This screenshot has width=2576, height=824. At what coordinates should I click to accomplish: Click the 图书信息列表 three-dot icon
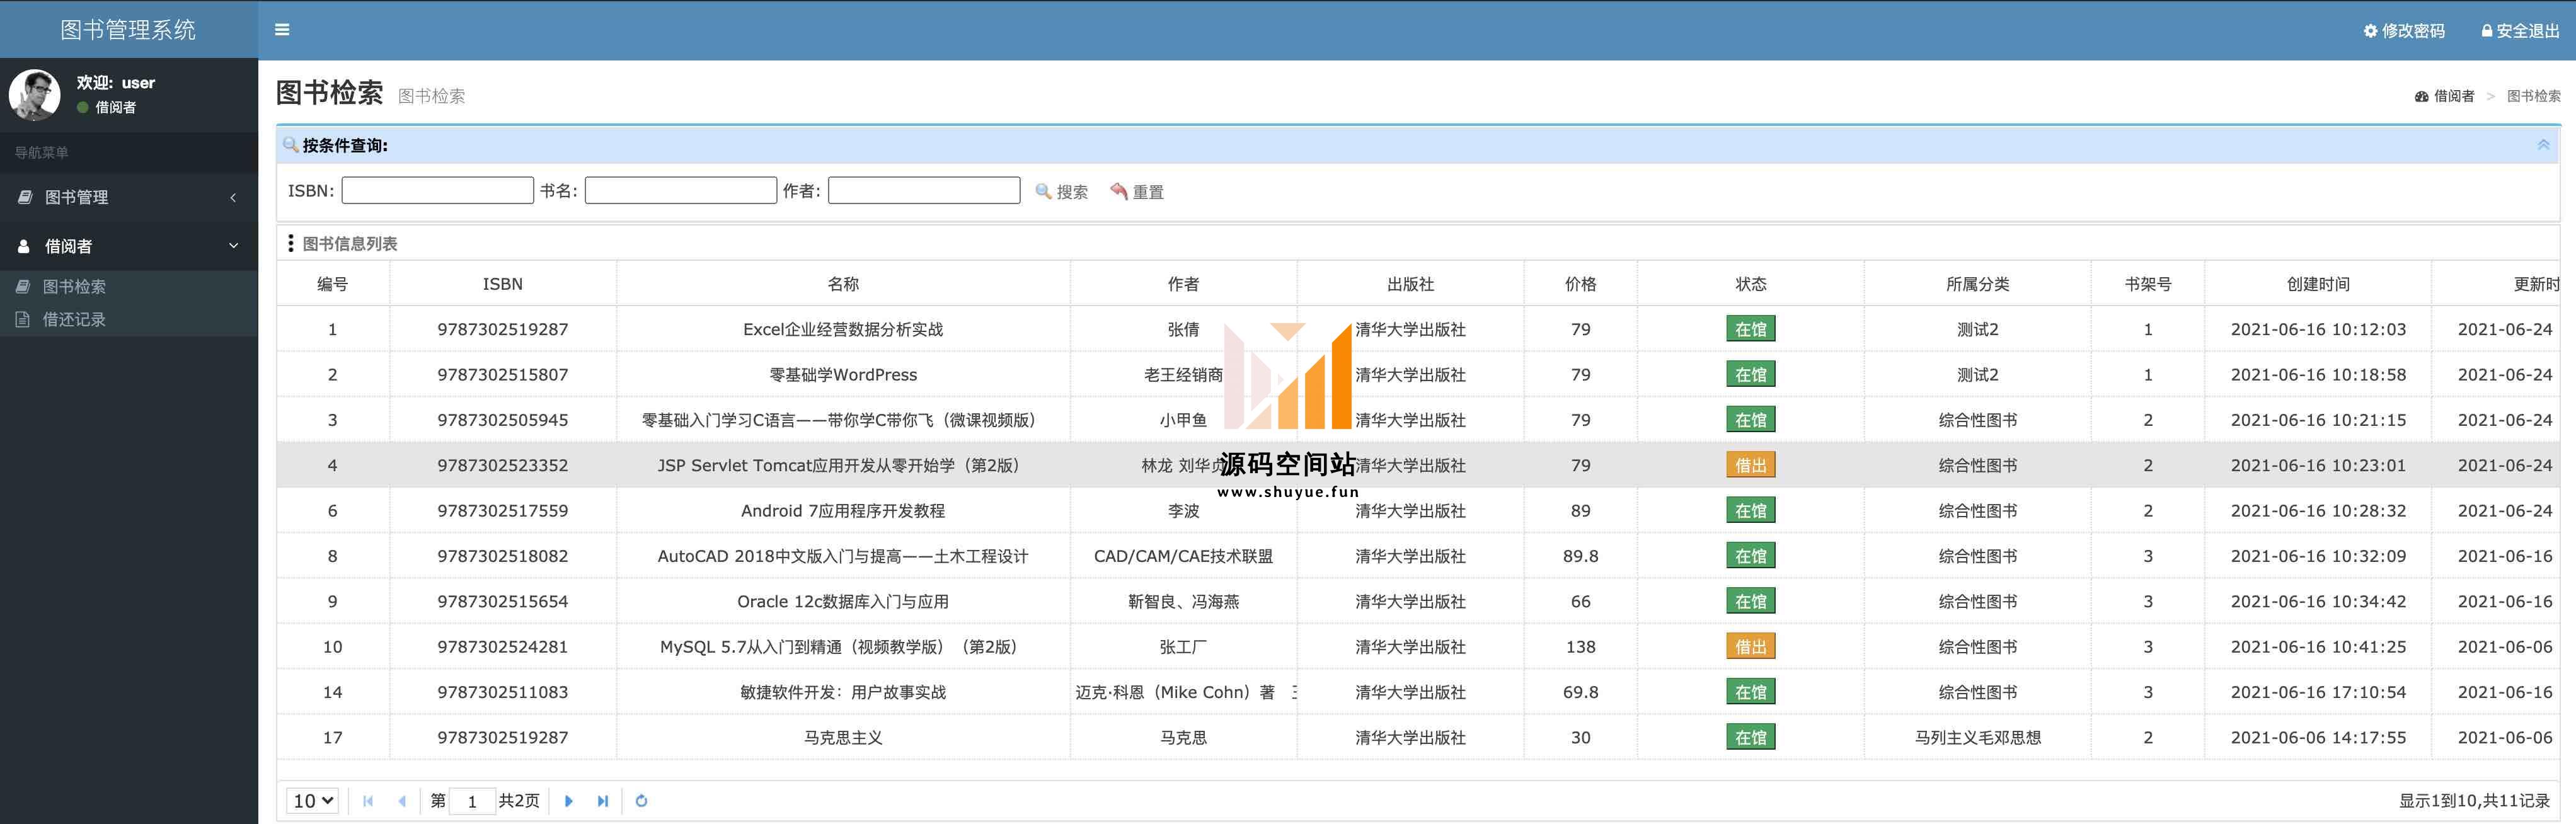pos(291,243)
